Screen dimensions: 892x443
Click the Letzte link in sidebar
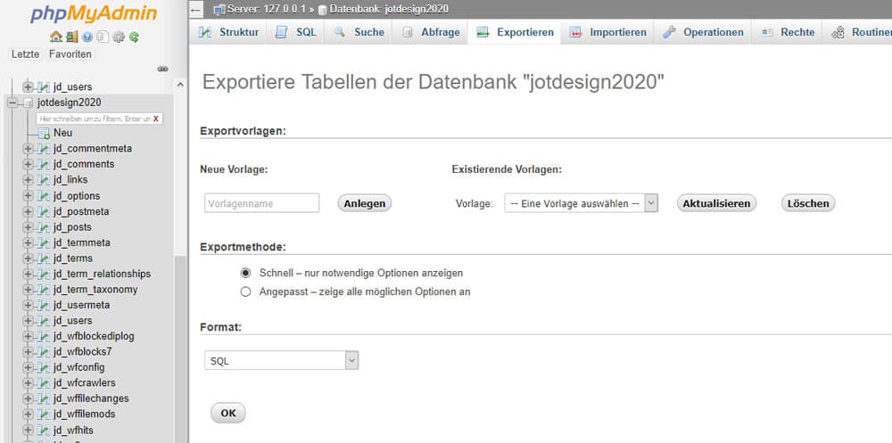click(x=26, y=54)
